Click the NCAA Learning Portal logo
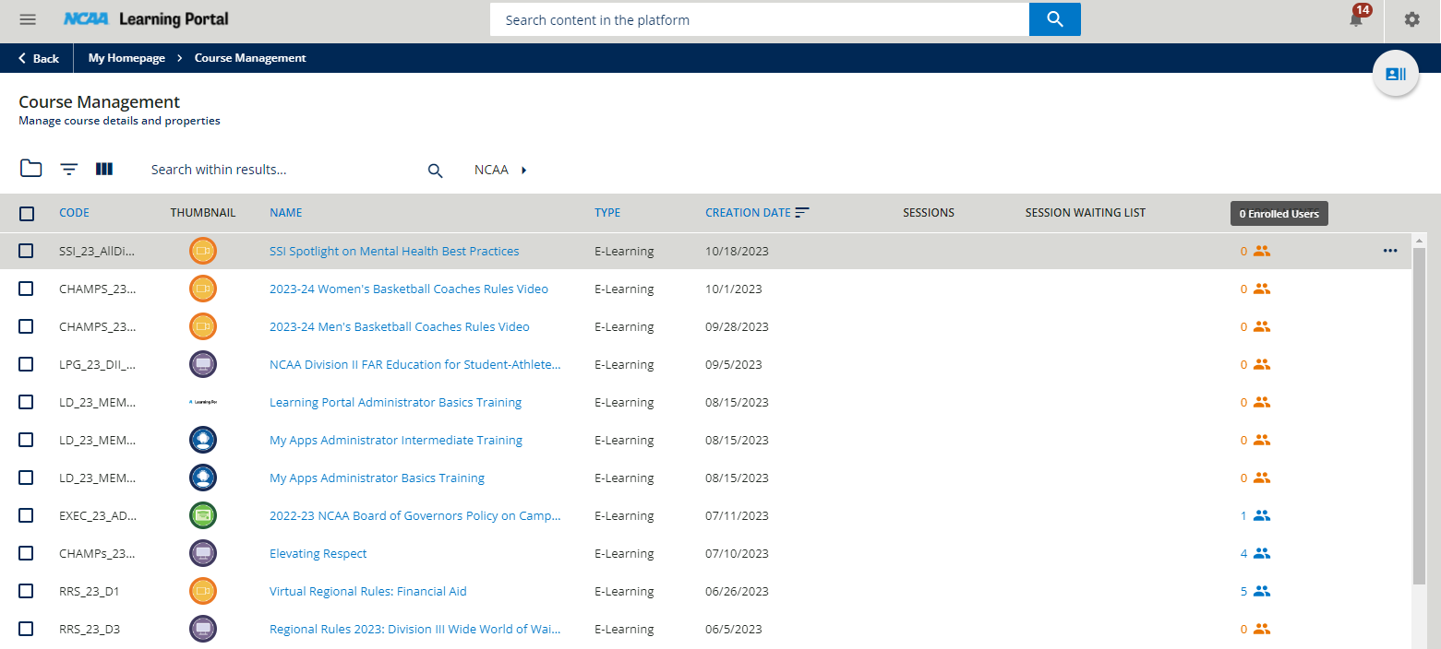Screen dimensions: 1441x649 pyautogui.click(x=146, y=19)
